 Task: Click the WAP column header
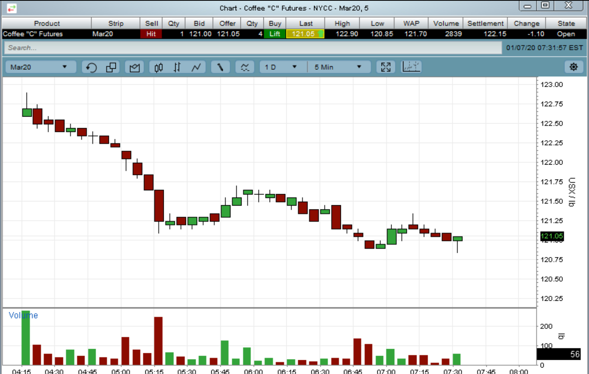click(411, 23)
